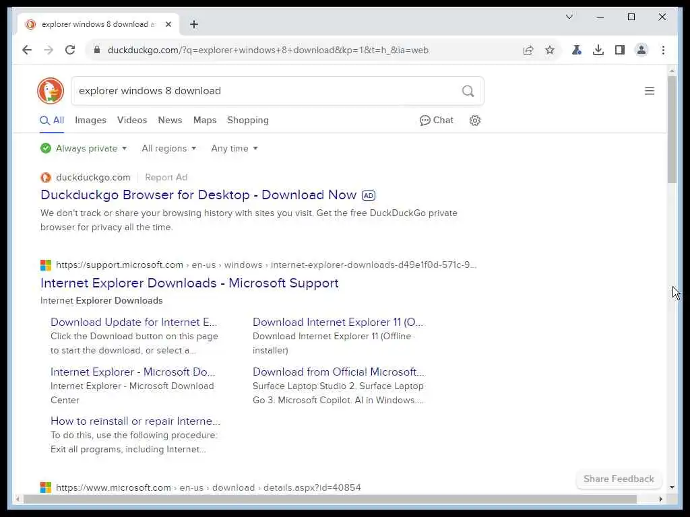690x517 pixels.
Task: Open 'Download Internet Explorer 11 (O...' sublink
Action: (x=338, y=322)
